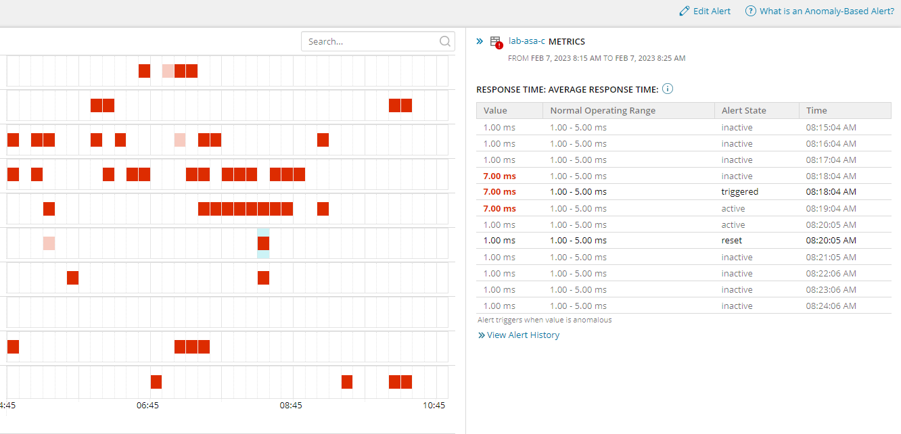Select the reset alert state row
Screen dimensions: 901x434
pyautogui.click(x=683, y=241)
